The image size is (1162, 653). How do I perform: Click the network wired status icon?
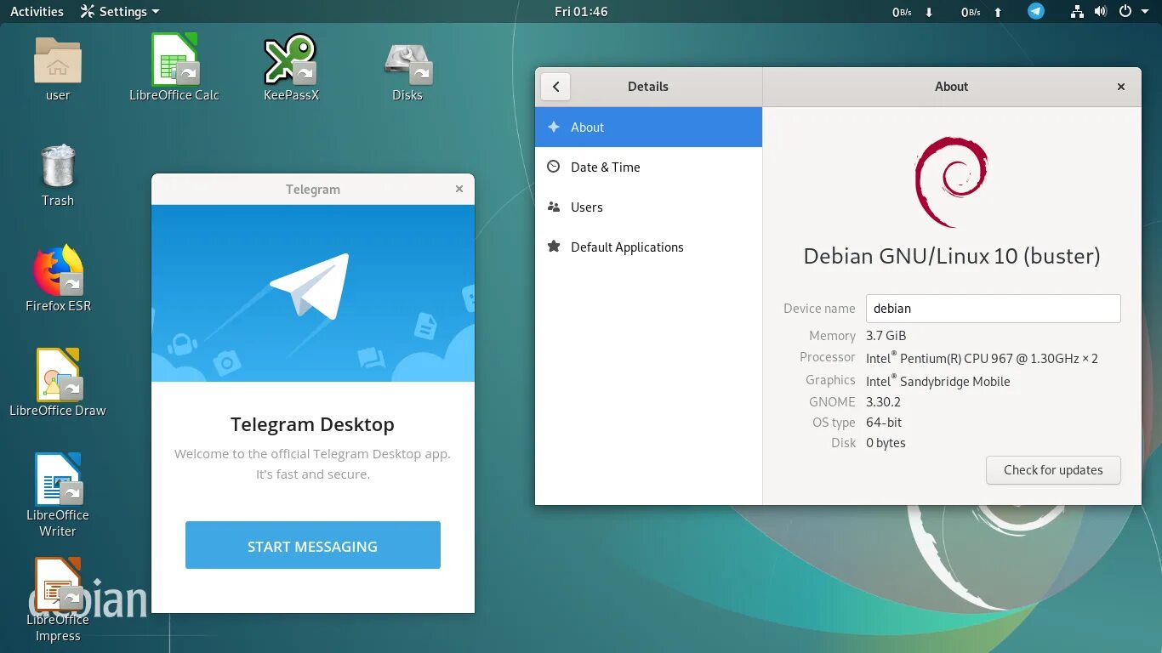[x=1077, y=11]
